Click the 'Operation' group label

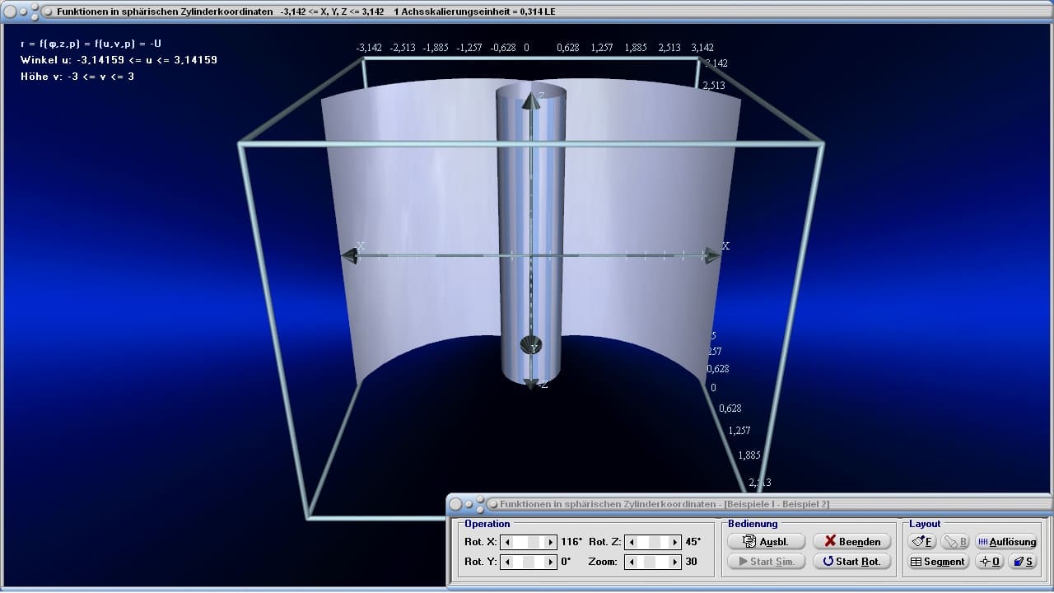coord(487,524)
